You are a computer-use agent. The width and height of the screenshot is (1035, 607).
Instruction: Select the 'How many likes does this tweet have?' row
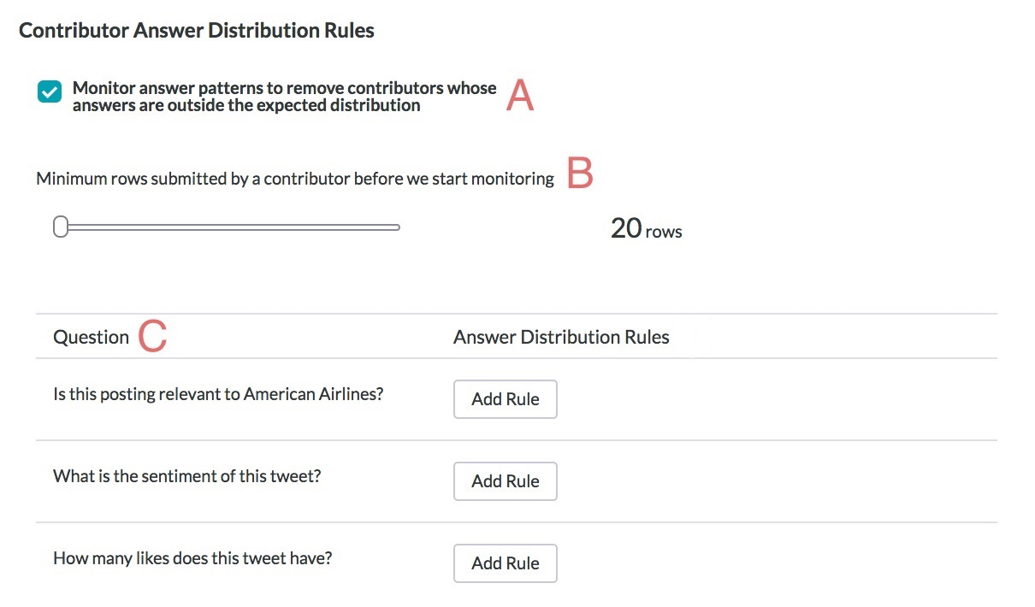[517, 563]
